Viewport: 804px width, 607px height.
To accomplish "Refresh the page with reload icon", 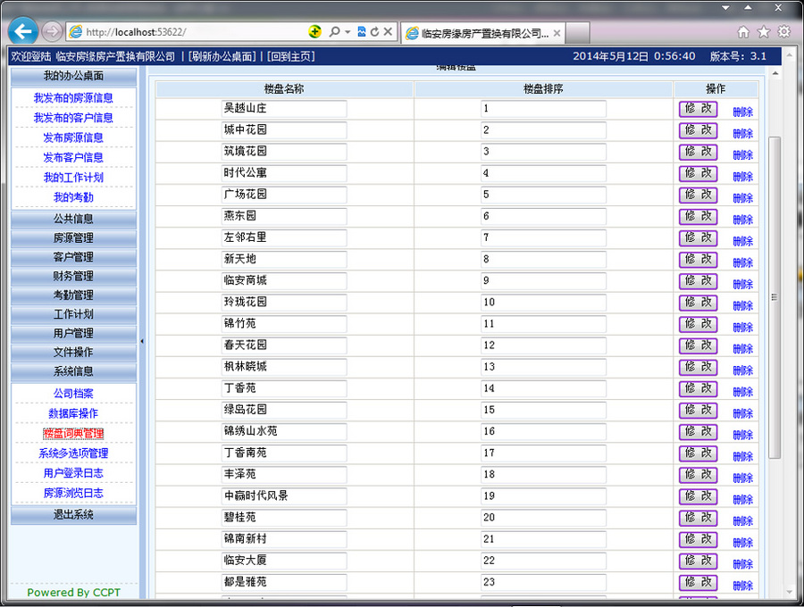I will [375, 32].
